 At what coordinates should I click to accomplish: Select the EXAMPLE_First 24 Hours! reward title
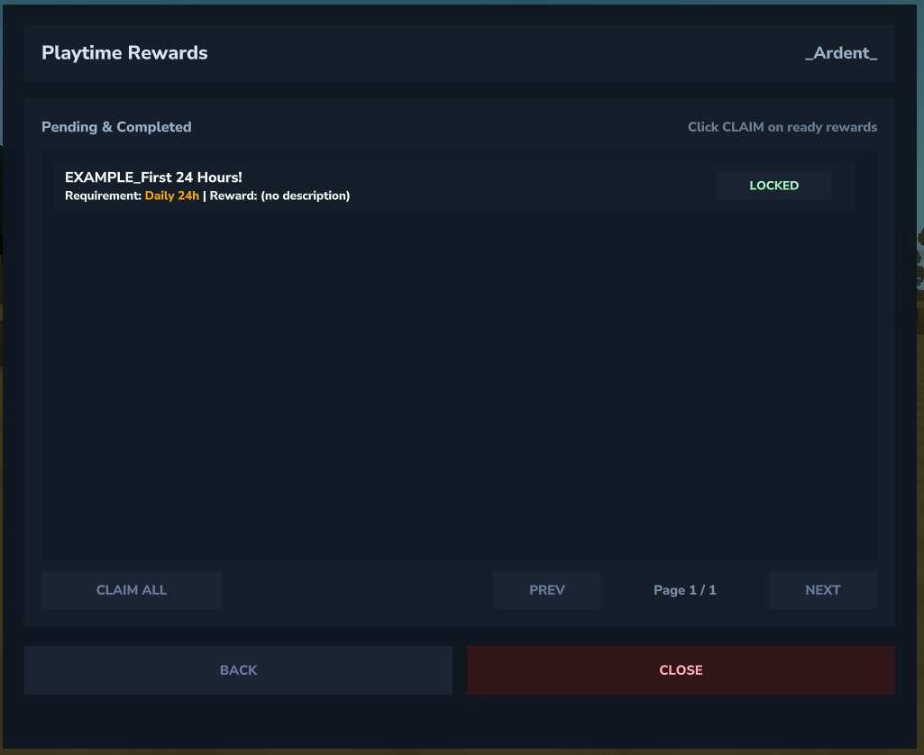[x=153, y=177]
